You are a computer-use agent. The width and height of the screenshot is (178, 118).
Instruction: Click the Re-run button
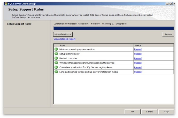(168, 34)
